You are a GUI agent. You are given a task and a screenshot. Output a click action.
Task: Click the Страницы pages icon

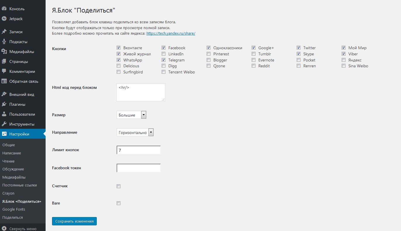(4, 61)
